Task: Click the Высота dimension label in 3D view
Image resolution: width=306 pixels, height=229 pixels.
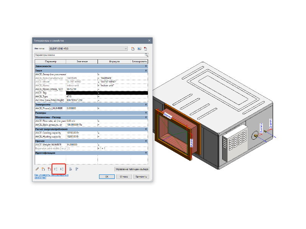Action: point(192,143)
